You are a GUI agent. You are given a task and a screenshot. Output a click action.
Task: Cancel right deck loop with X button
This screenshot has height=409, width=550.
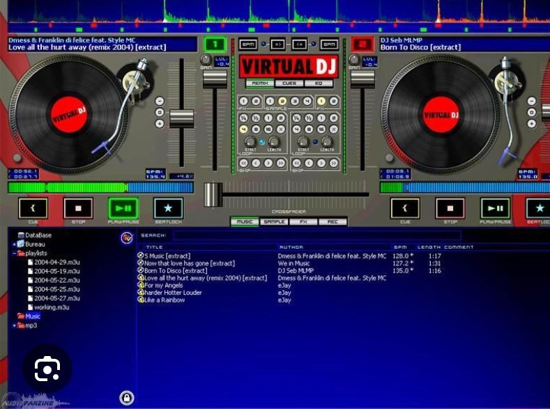(x=334, y=130)
